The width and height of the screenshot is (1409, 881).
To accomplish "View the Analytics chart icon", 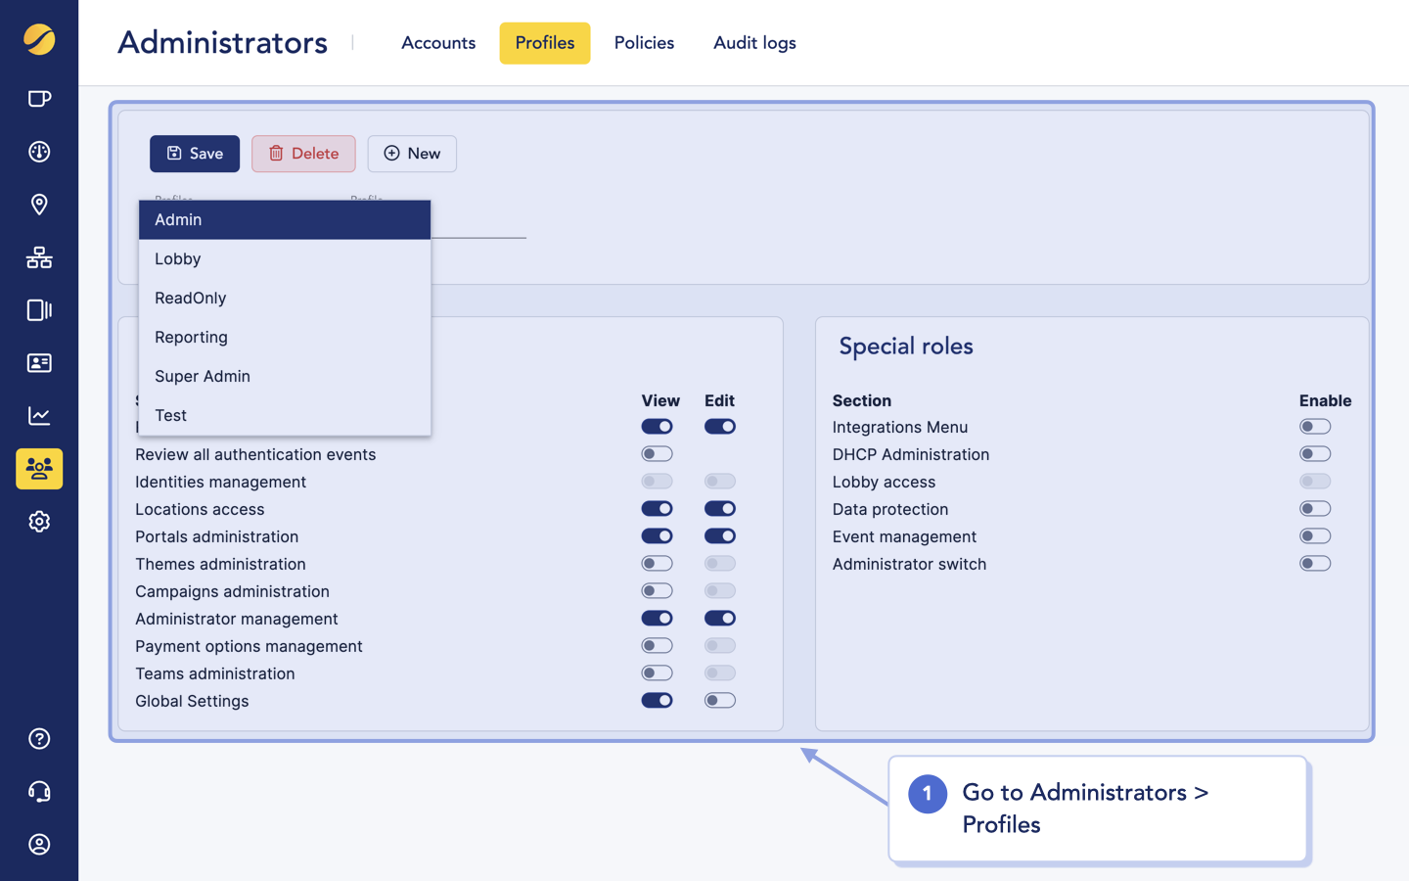I will (x=39, y=416).
